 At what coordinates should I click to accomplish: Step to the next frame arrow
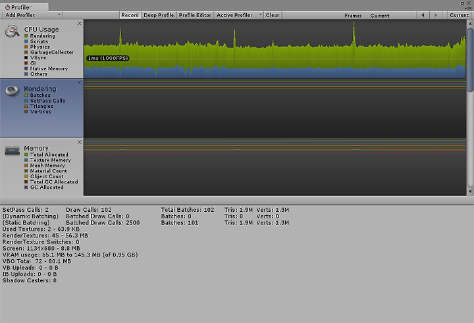[436, 15]
